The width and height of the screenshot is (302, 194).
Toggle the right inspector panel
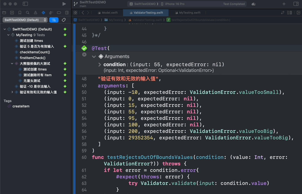tap(296, 4)
